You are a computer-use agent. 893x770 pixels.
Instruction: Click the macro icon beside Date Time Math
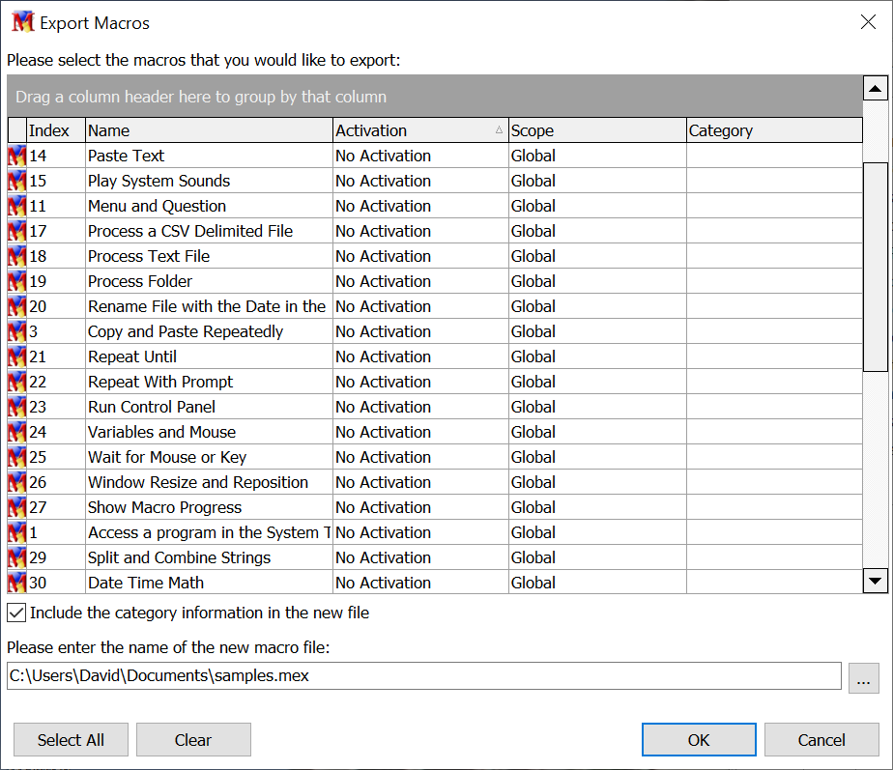tap(17, 583)
